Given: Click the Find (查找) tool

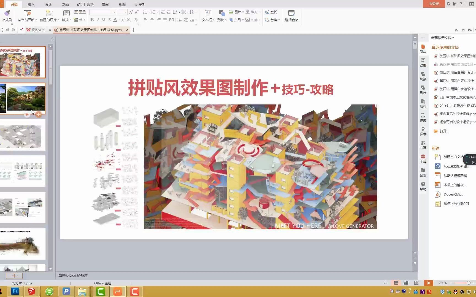Looking at the screenshot, I should tap(271, 12).
